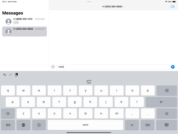Toggle the right shift key
178x134 pixels.
[166, 114]
